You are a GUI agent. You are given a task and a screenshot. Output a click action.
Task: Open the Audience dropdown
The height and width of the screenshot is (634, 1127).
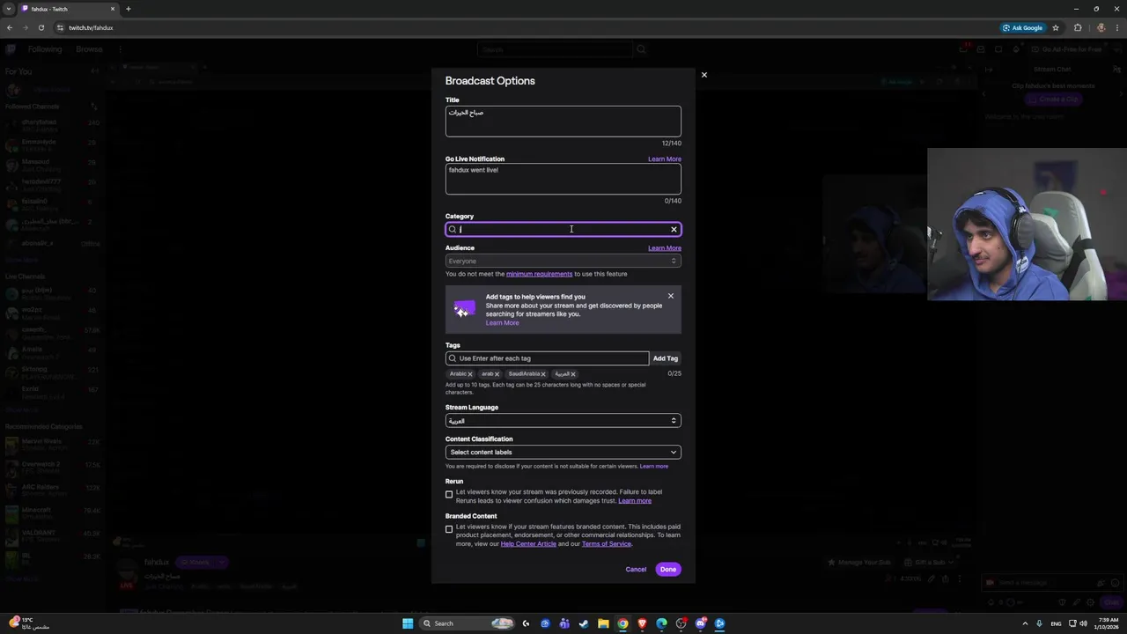(x=563, y=261)
